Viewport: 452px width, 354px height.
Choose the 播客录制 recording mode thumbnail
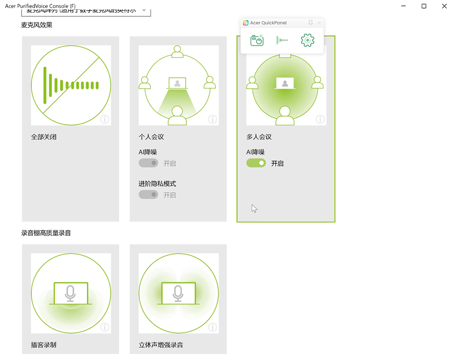pyautogui.click(x=71, y=293)
